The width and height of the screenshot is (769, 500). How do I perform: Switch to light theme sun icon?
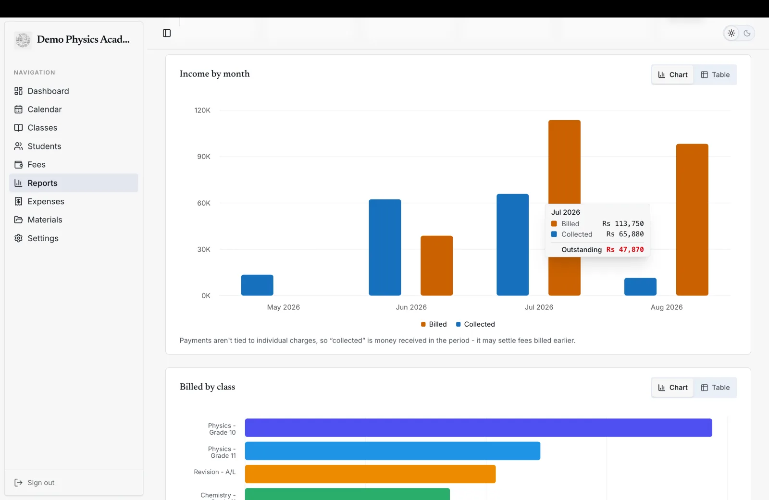pyautogui.click(x=732, y=33)
